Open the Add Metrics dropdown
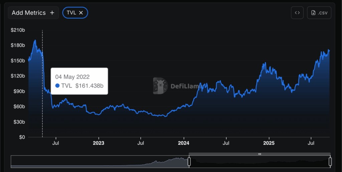The image size is (342, 172). pos(33,13)
